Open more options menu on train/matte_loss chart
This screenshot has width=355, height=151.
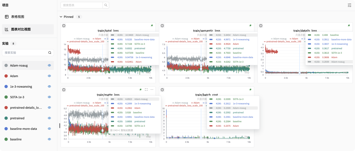coord(152,90)
